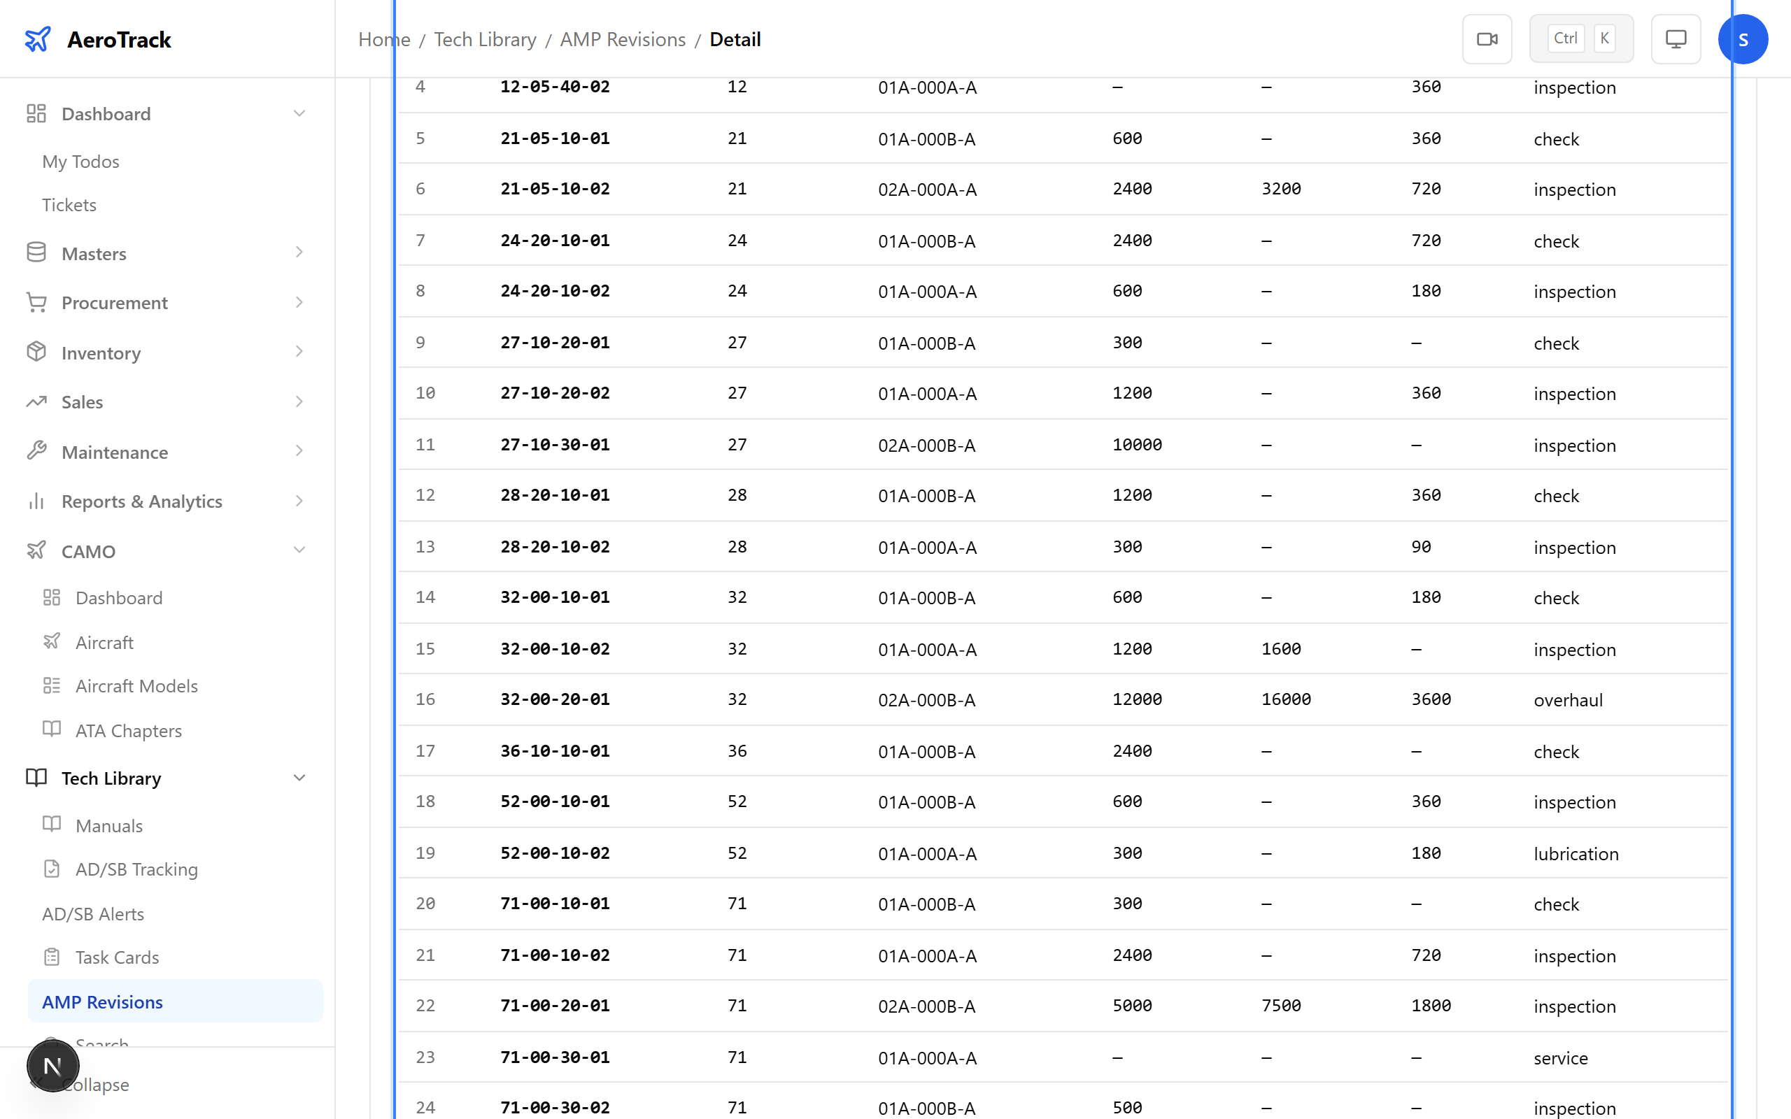Select the Aircraft icon under CAMO
Screen dimensions: 1791x1119
click(51, 641)
